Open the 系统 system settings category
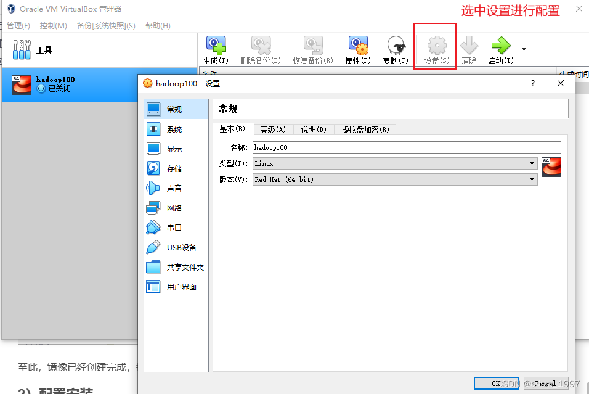The width and height of the screenshot is (589, 394). coord(176,129)
